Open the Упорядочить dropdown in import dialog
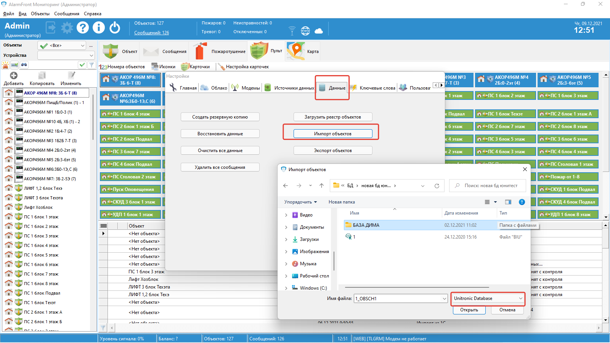 300,202
